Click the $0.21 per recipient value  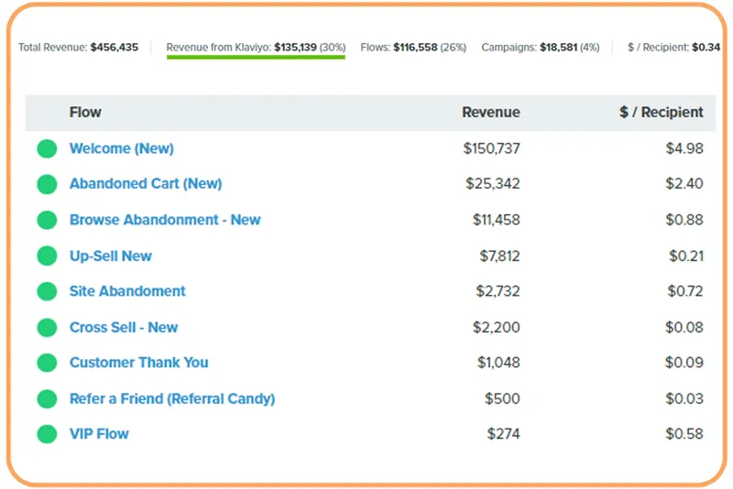click(686, 255)
